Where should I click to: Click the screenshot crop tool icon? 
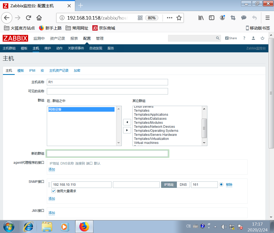233,18
